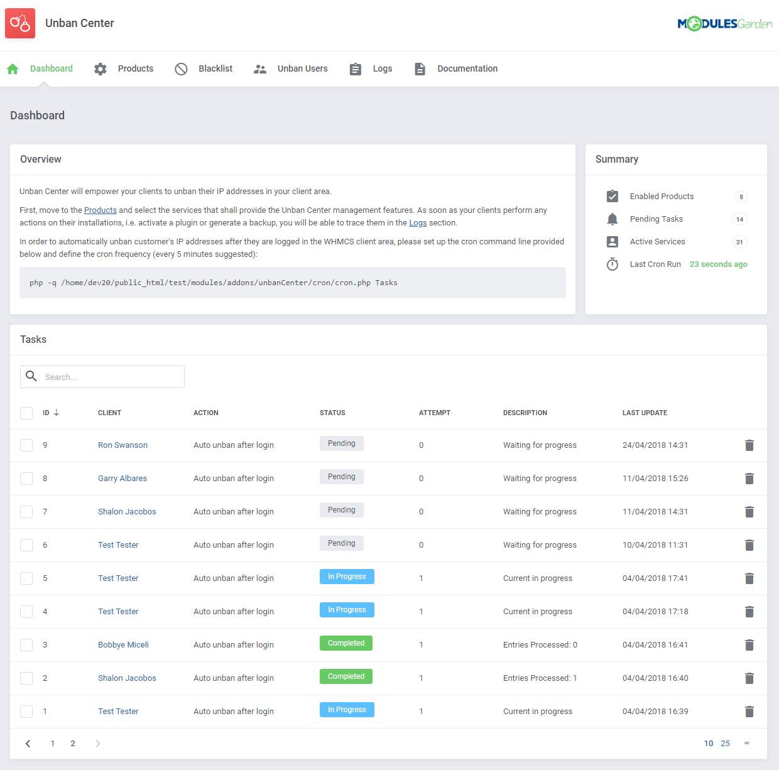Check the box for task 5
The width and height of the screenshot is (779, 770).
(x=26, y=578)
